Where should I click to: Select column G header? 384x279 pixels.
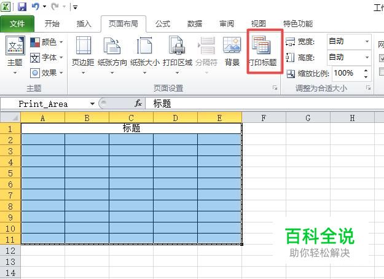click(x=308, y=118)
